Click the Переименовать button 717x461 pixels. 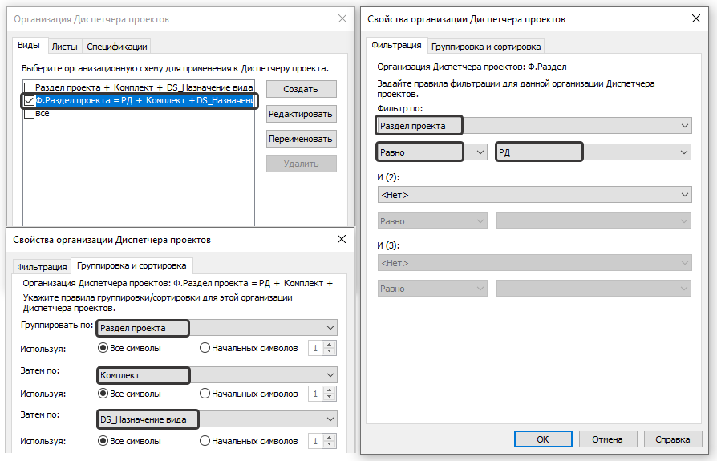tap(301, 139)
